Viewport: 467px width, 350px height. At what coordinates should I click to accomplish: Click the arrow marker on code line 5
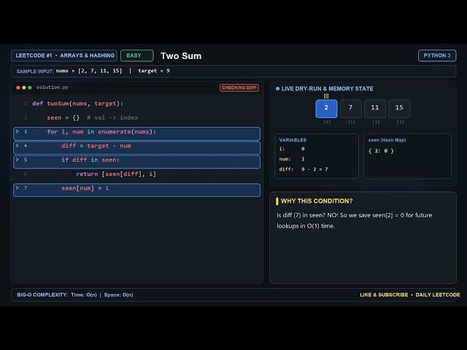click(18, 160)
